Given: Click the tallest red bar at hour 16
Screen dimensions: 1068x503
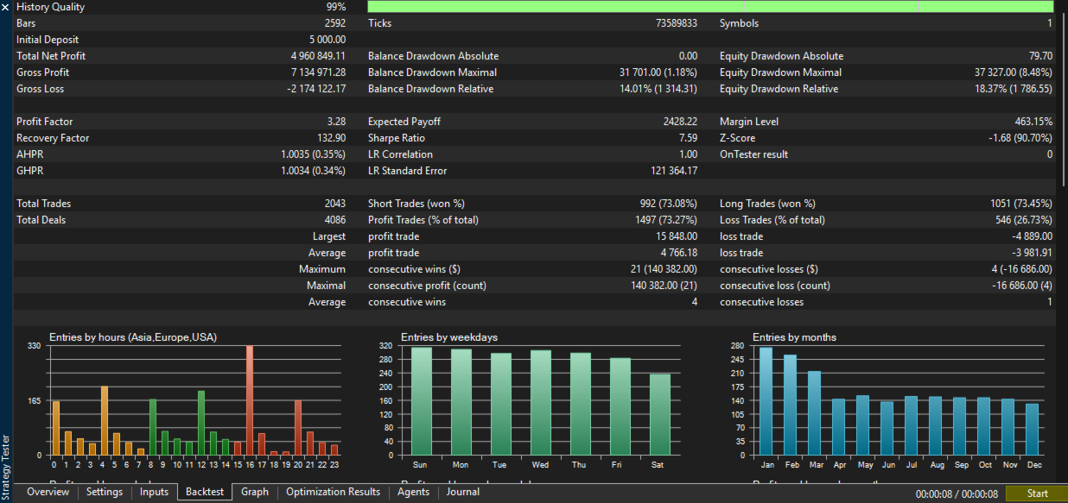Looking at the screenshot, I should coord(250,399).
